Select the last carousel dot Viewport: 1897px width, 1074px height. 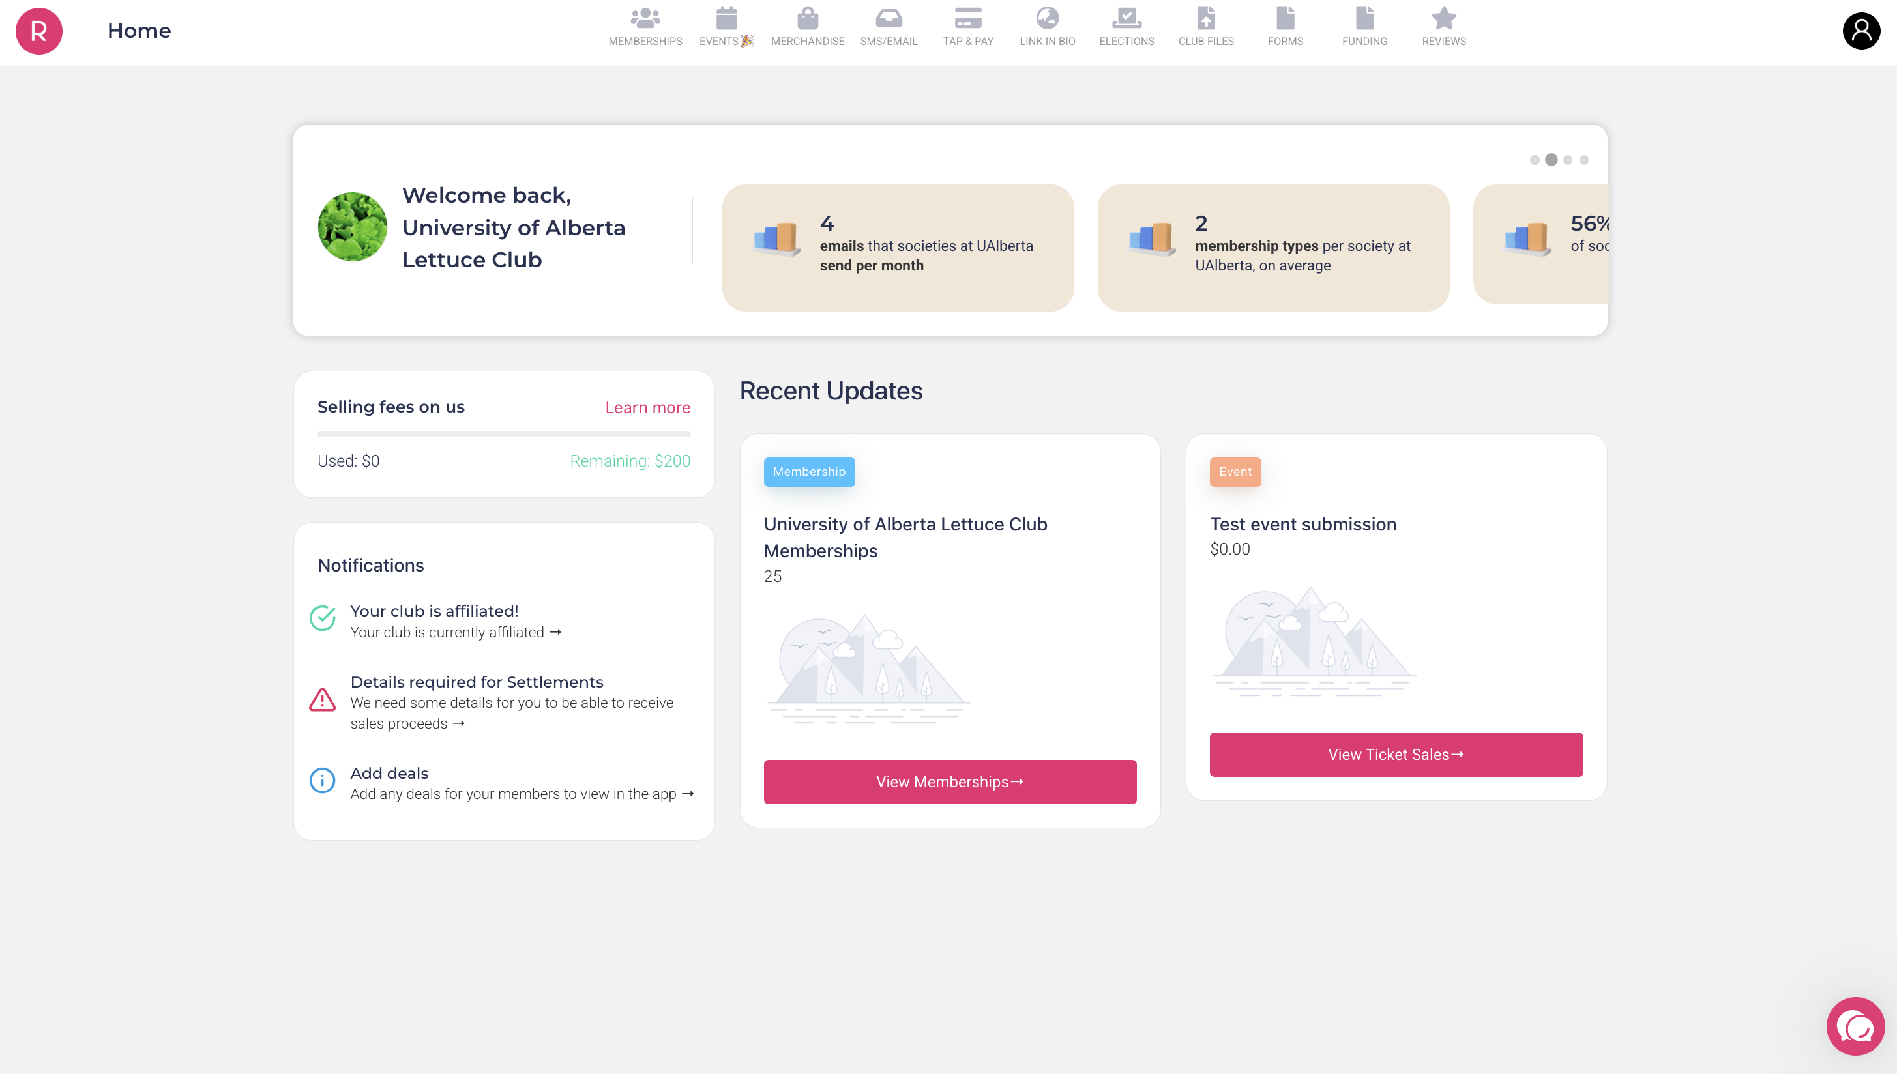(x=1584, y=160)
